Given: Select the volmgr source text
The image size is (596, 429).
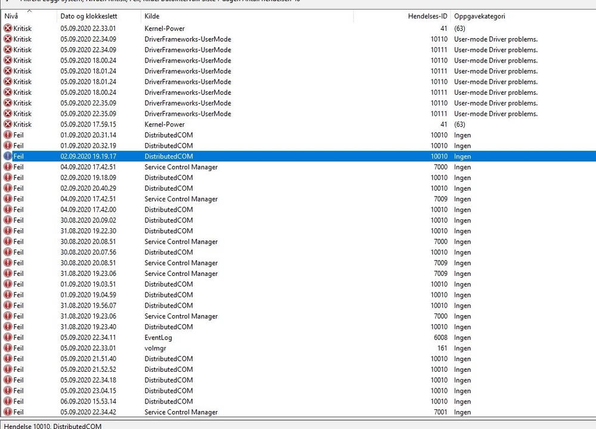Looking at the screenshot, I should [x=155, y=347].
